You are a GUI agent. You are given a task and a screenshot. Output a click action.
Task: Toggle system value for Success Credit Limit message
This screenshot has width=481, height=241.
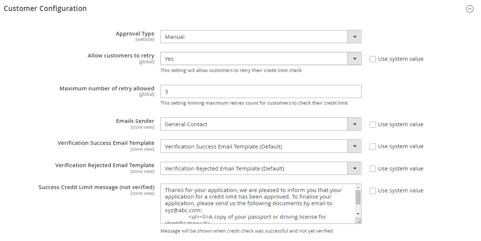(373, 191)
